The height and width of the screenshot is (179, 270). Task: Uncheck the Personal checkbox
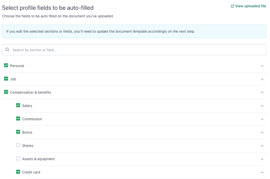[6, 65]
